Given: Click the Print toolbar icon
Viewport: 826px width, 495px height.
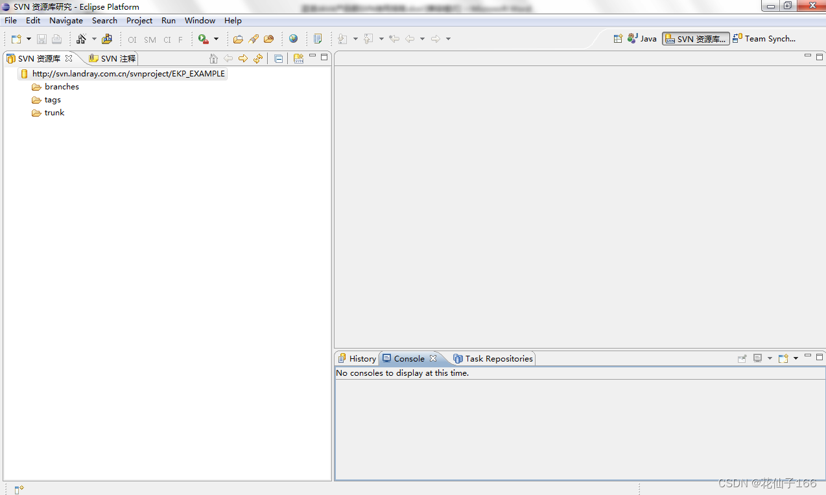Looking at the screenshot, I should (x=56, y=39).
